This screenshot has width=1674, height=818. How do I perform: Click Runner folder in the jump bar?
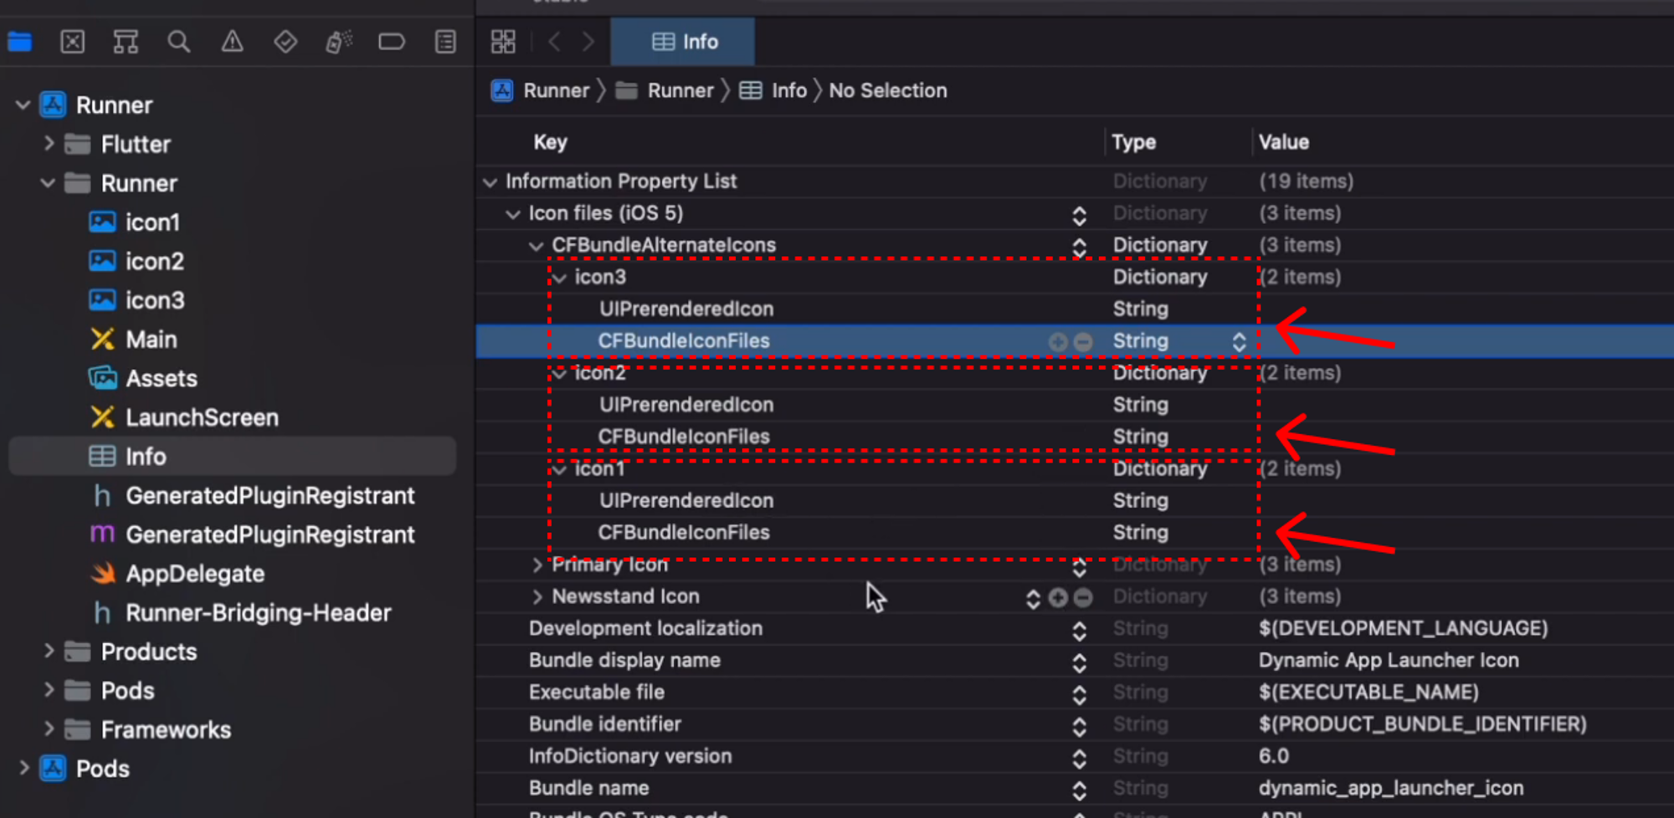(665, 90)
